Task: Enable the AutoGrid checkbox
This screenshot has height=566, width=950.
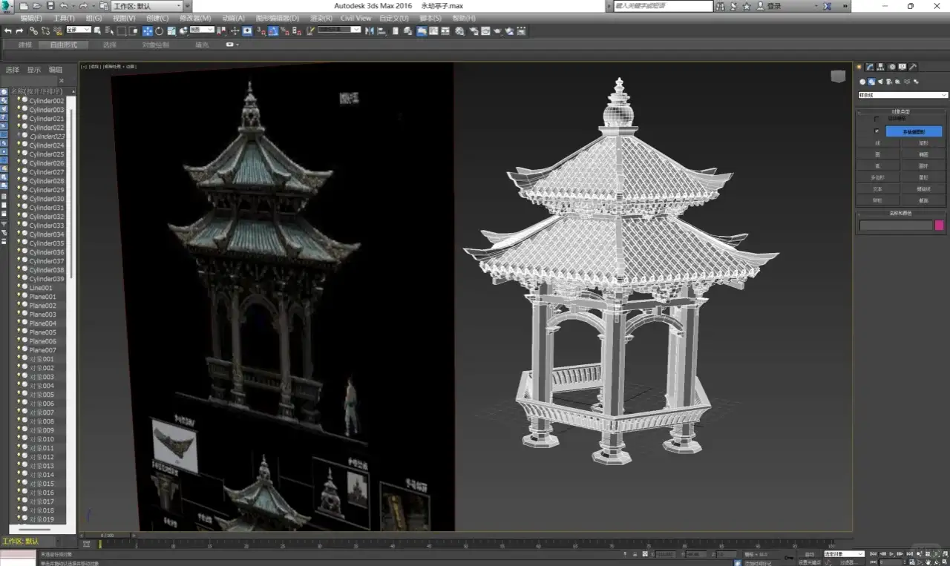Action: [877, 119]
